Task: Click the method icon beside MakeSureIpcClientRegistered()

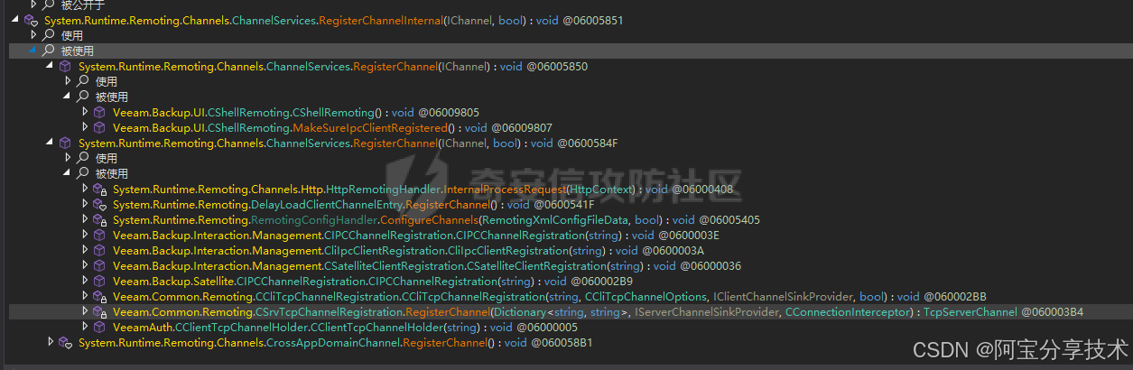Action: point(99,127)
